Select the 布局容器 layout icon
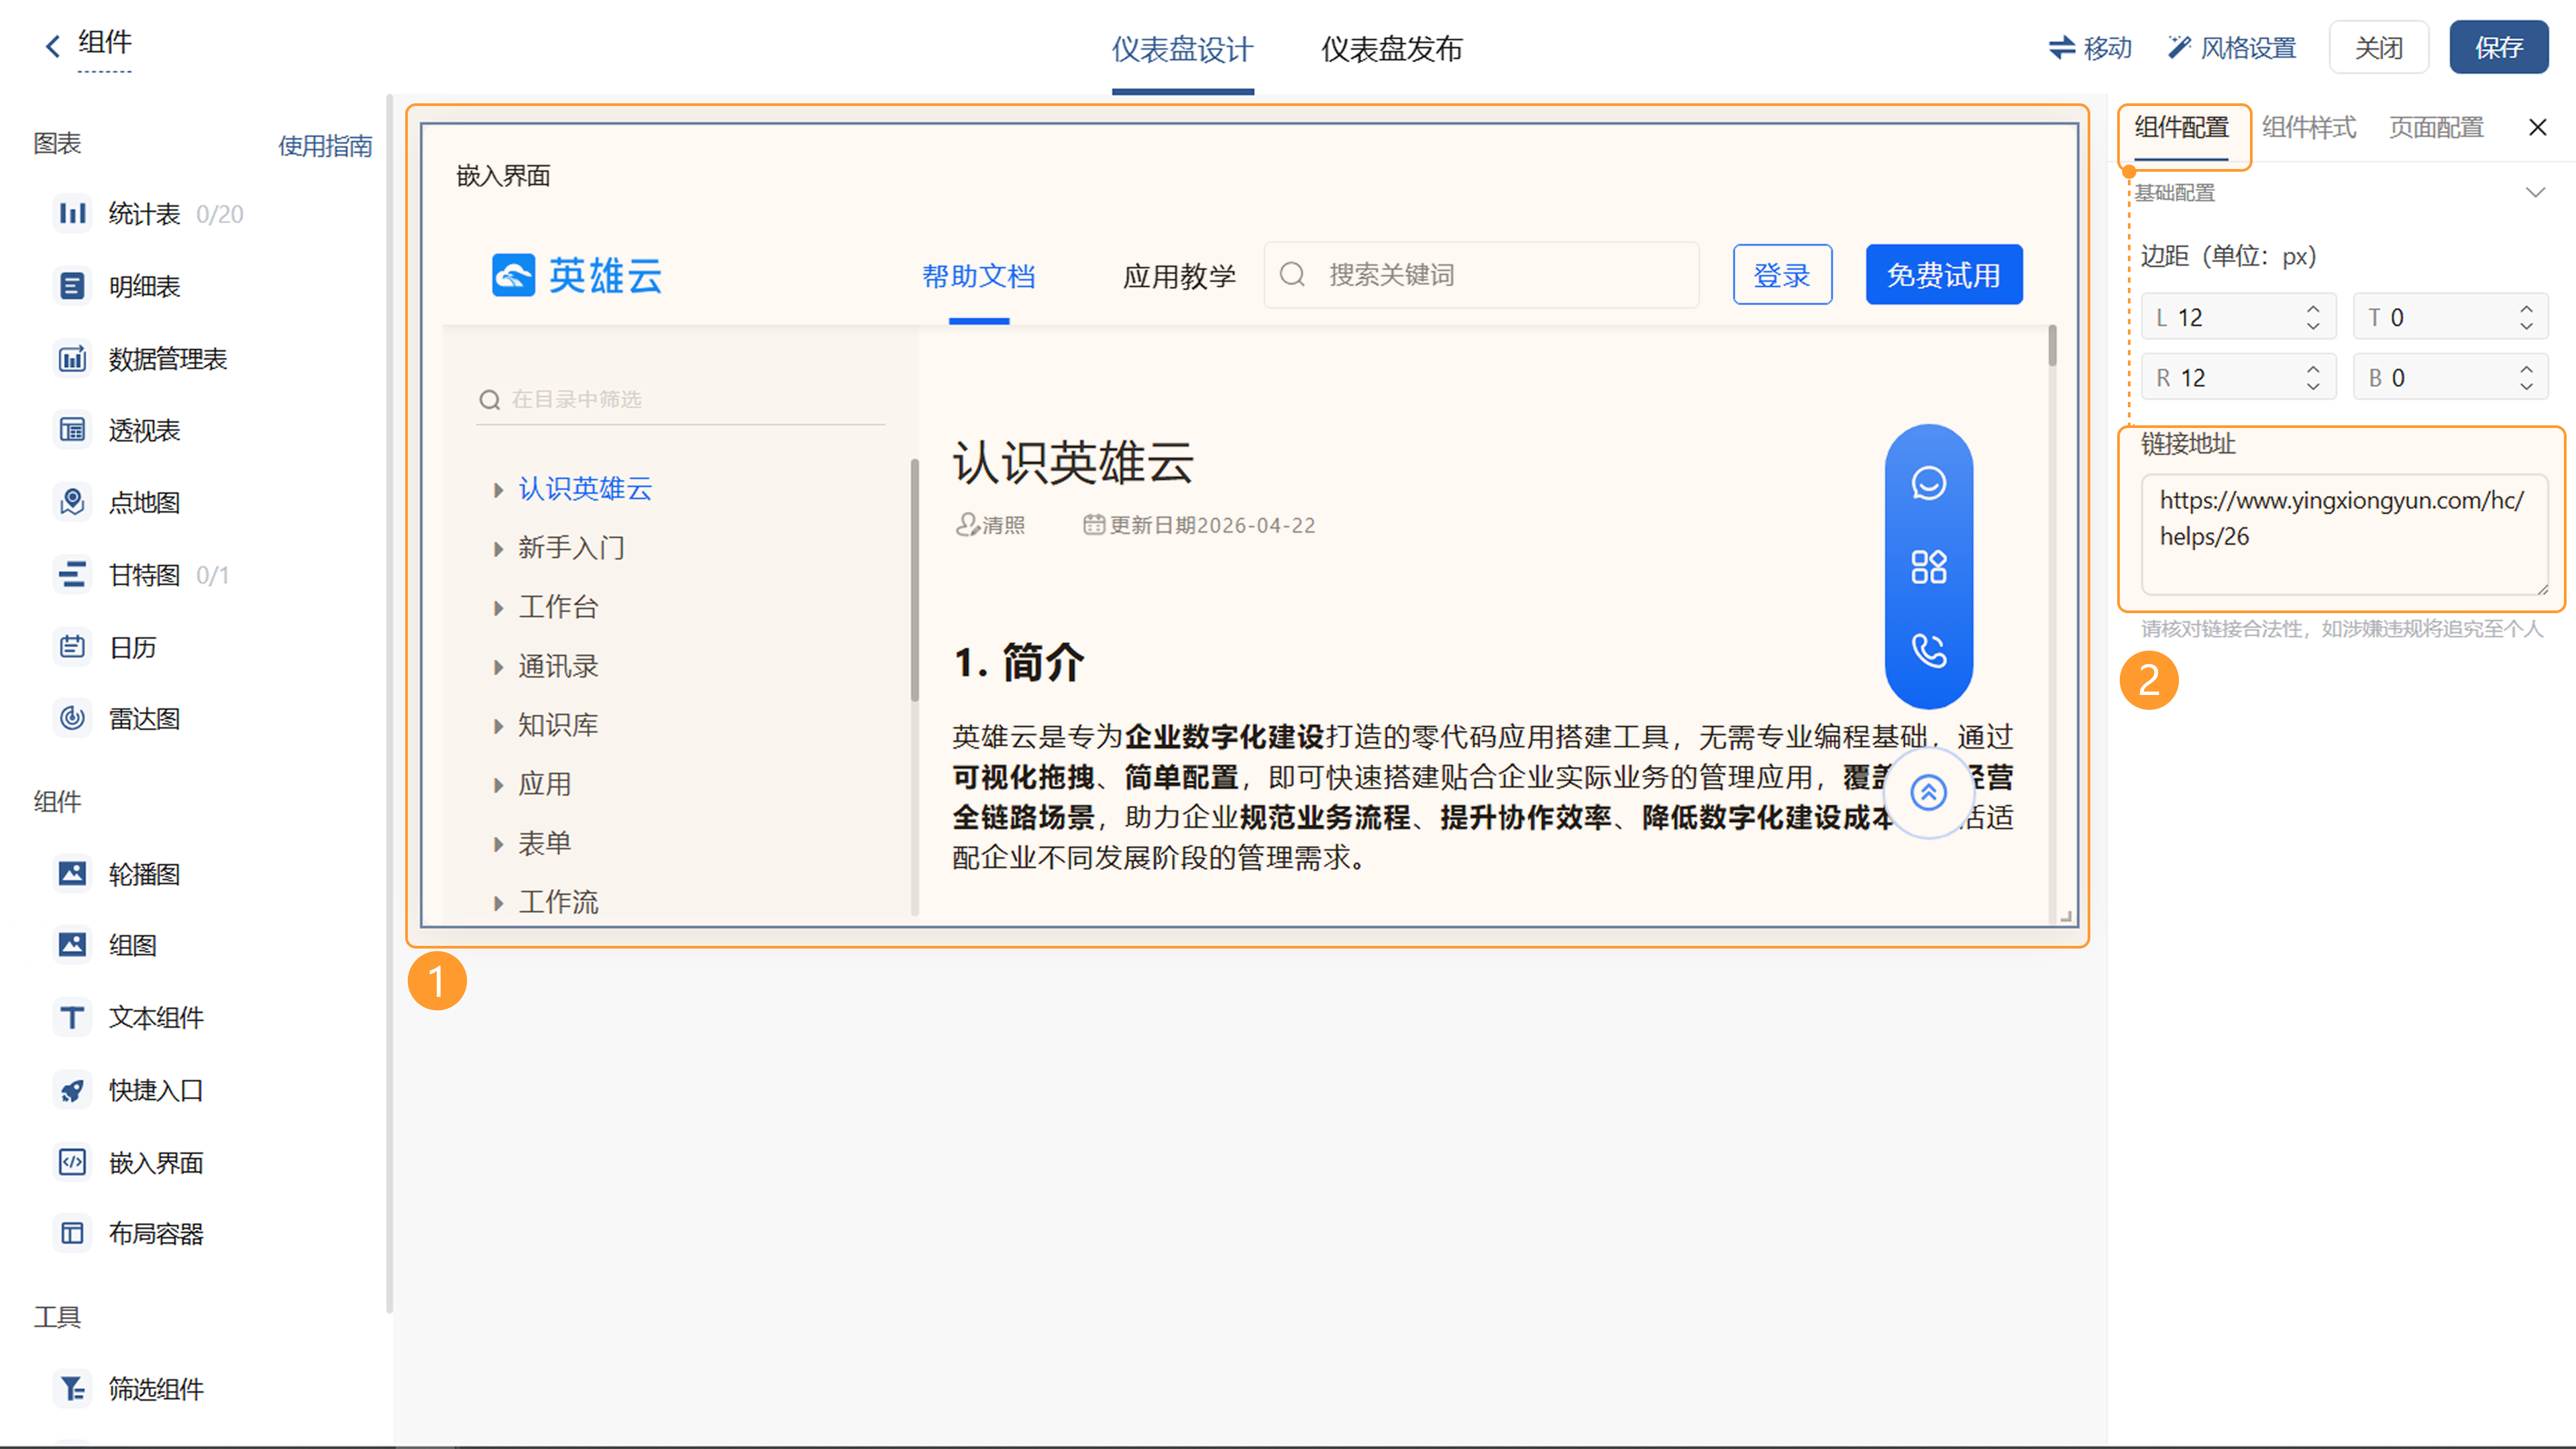 [x=72, y=1233]
